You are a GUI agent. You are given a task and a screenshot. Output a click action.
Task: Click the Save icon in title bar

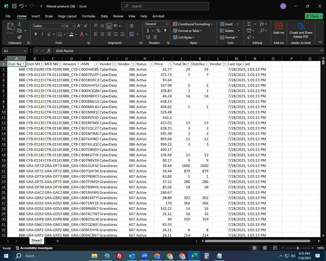click(x=14, y=6)
